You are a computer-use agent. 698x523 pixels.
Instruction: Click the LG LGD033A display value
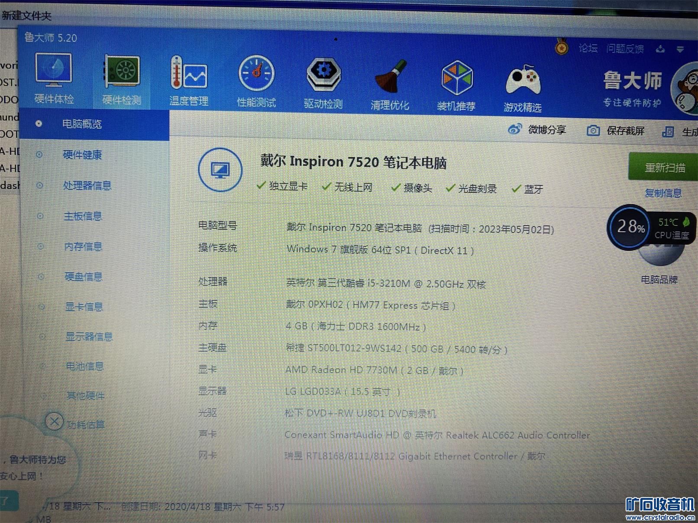click(x=342, y=391)
